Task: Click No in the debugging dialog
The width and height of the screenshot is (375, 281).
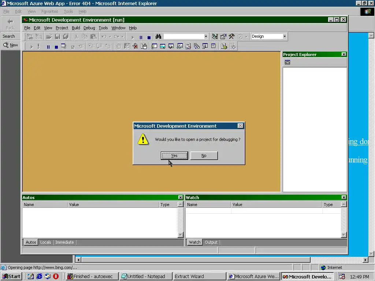Action: [x=204, y=156]
